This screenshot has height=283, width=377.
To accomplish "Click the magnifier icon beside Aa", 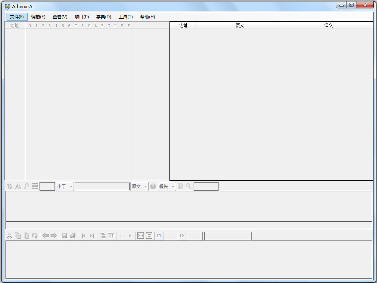I will pos(26,186).
